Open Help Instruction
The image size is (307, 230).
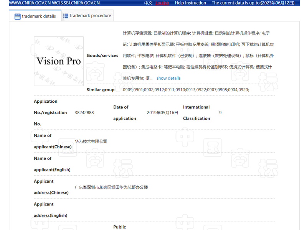pos(190,3)
